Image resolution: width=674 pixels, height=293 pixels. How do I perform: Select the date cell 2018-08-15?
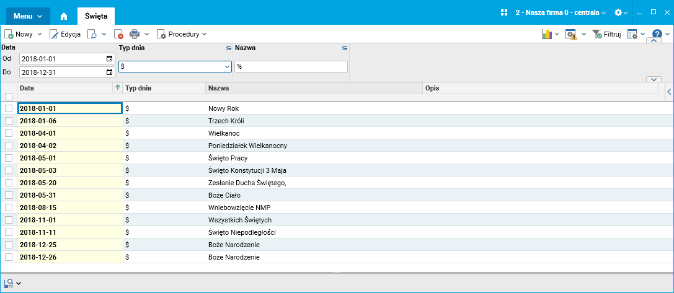coord(69,208)
